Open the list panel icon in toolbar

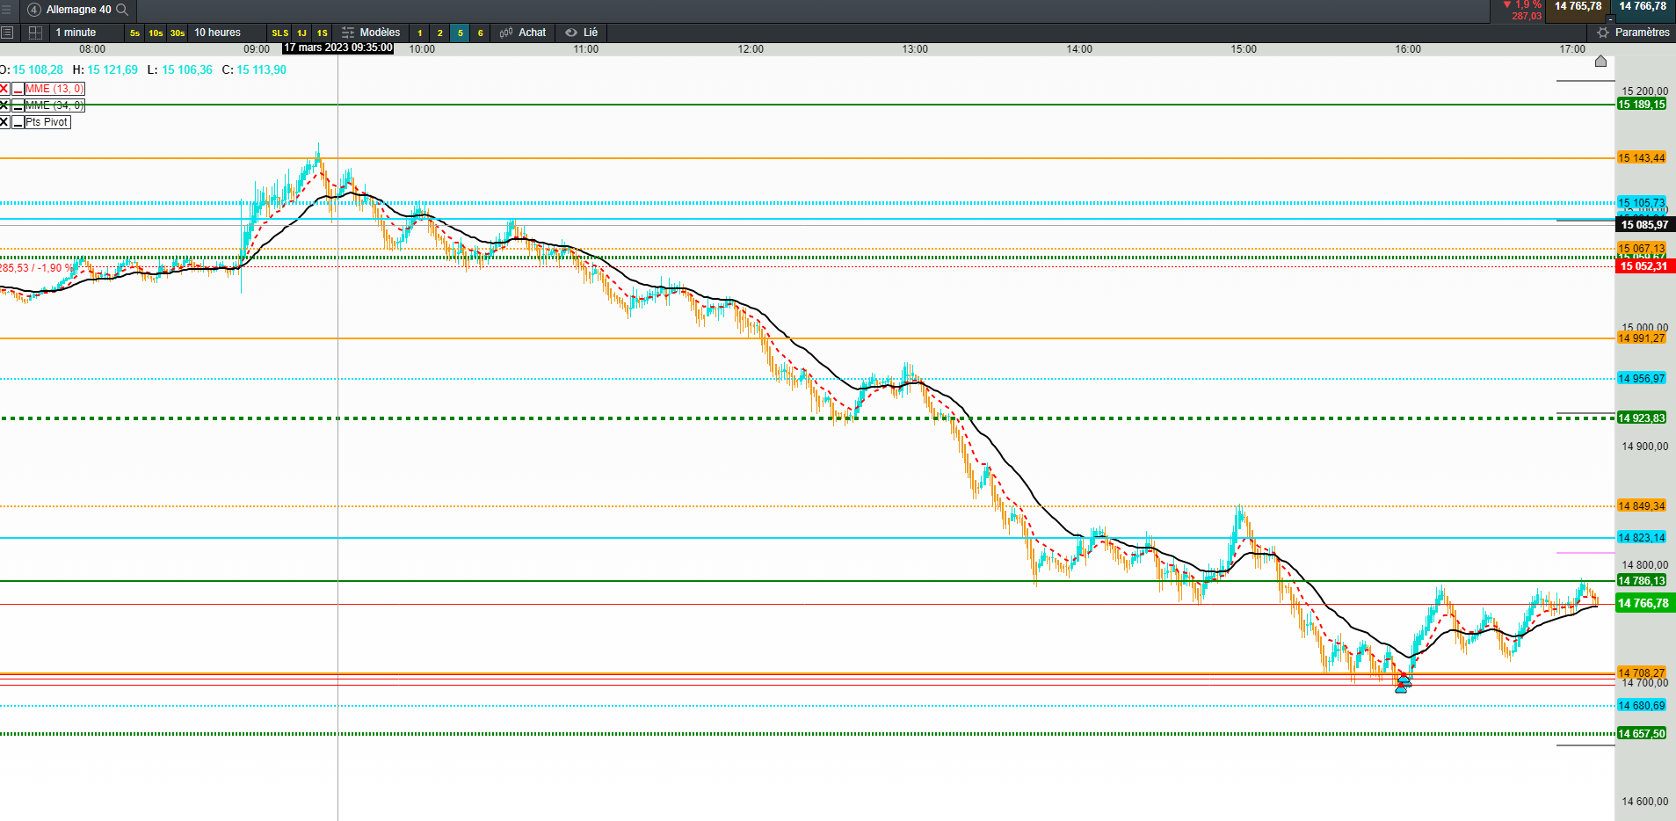coord(7,33)
